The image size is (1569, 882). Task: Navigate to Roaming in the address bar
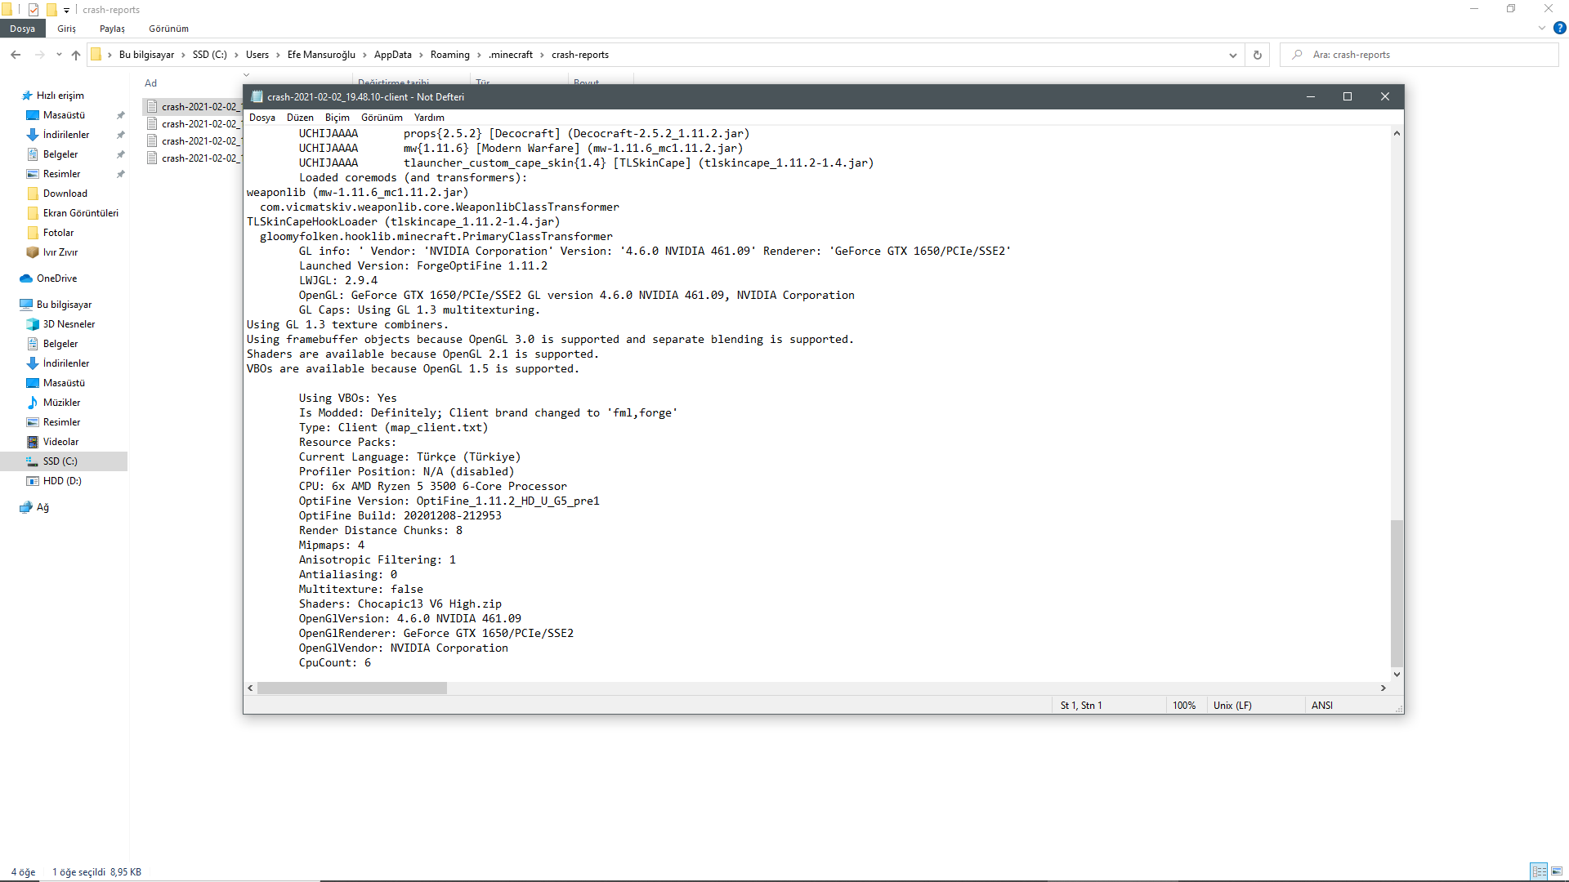click(450, 55)
